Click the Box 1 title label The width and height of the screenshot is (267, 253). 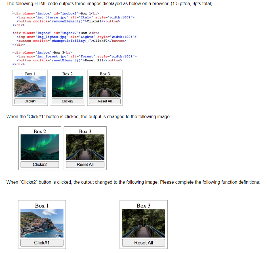click(x=30, y=74)
